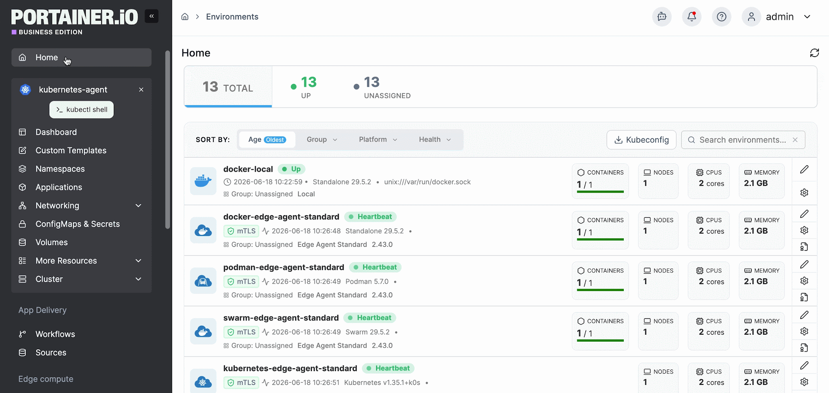Image resolution: width=829 pixels, height=393 pixels.
Task: Refresh the environments list
Action: coord(814,53)
